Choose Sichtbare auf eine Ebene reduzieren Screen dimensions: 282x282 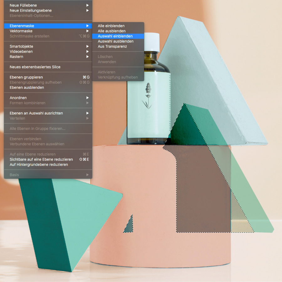point(41,159)
